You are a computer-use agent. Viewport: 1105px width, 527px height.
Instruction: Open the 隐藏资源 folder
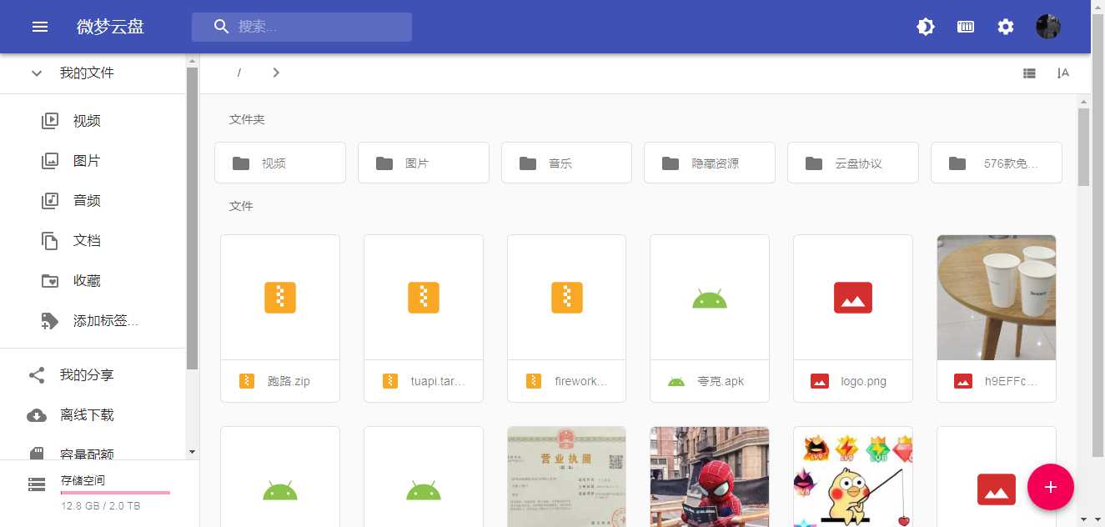710,163
